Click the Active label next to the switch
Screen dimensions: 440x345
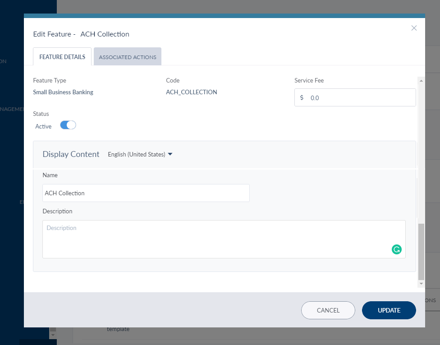pos(43,127)
